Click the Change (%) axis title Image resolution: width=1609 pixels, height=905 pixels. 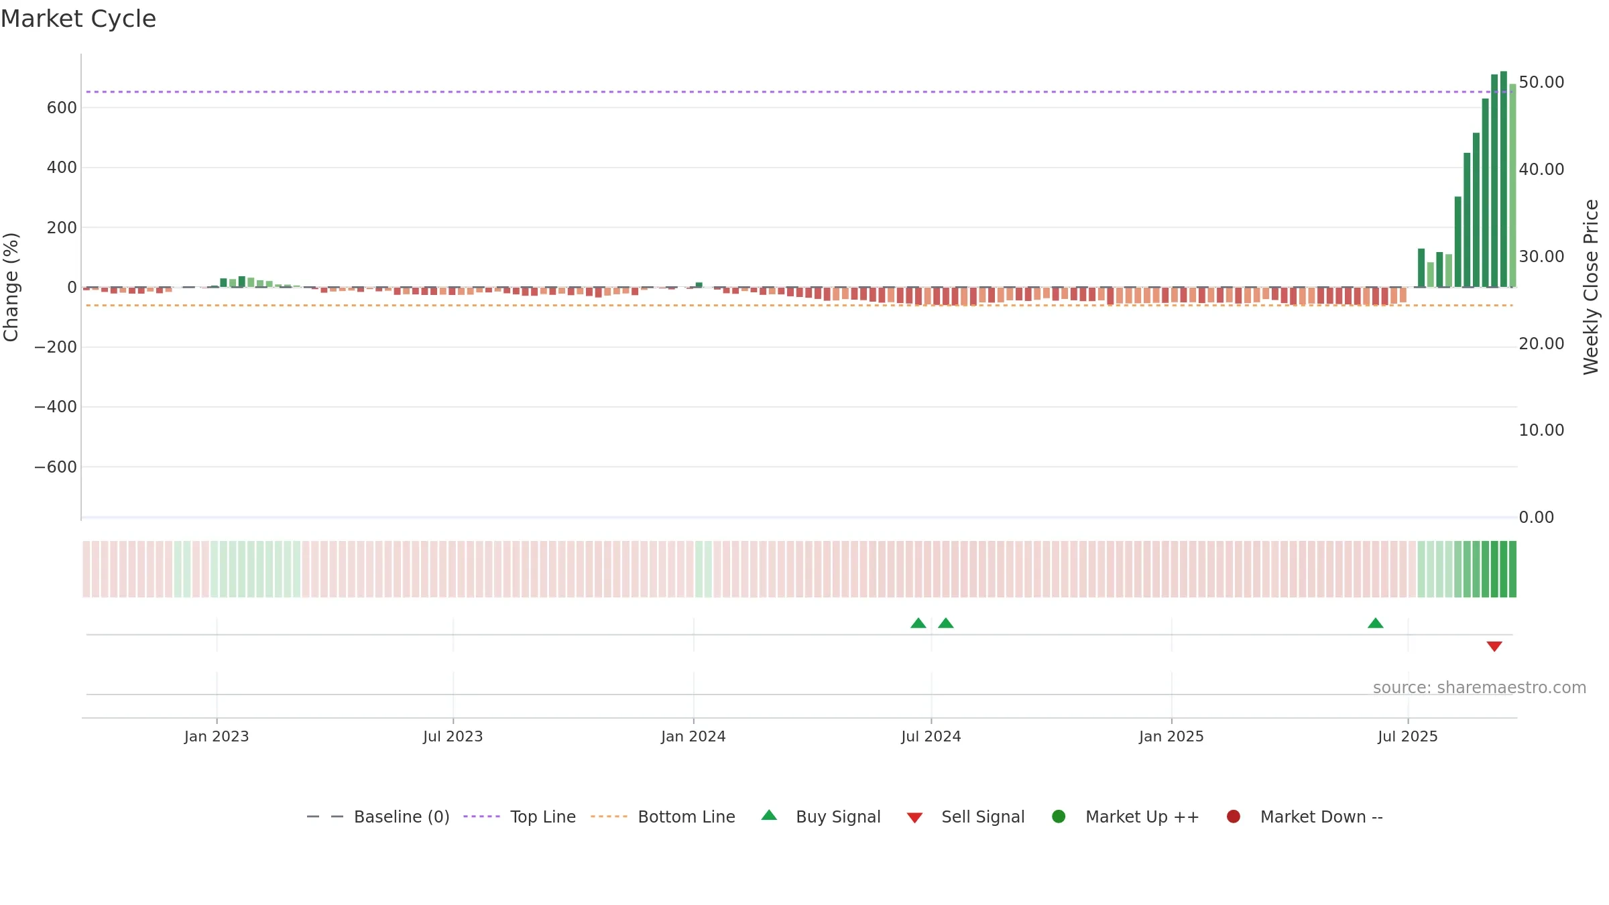(x=11, y=287)
